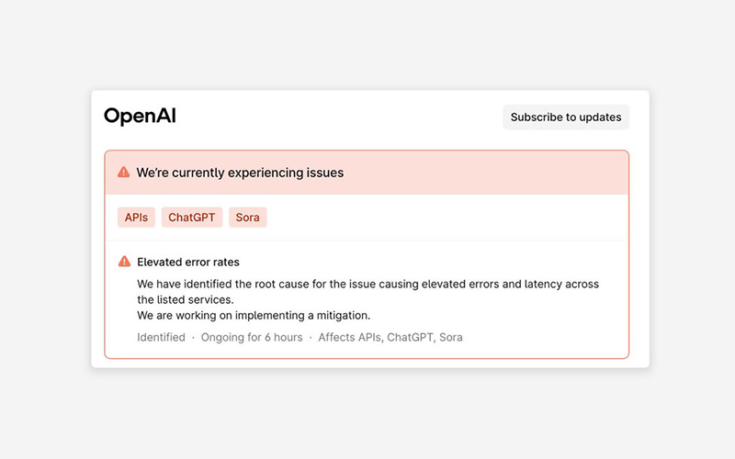735x459 pixels.
Task: Click 'Affects APIs, ChatGPT, Sora' text
Action: [x=390, y=337]
